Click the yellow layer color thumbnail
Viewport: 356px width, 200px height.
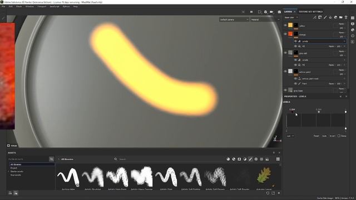[290, 25]
